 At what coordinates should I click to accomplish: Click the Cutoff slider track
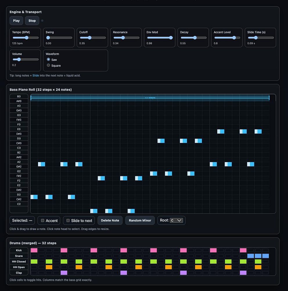click(92, 38)
